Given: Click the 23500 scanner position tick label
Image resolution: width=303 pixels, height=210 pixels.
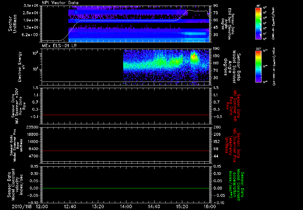Looking at the screenshot, I should (32, 127).
